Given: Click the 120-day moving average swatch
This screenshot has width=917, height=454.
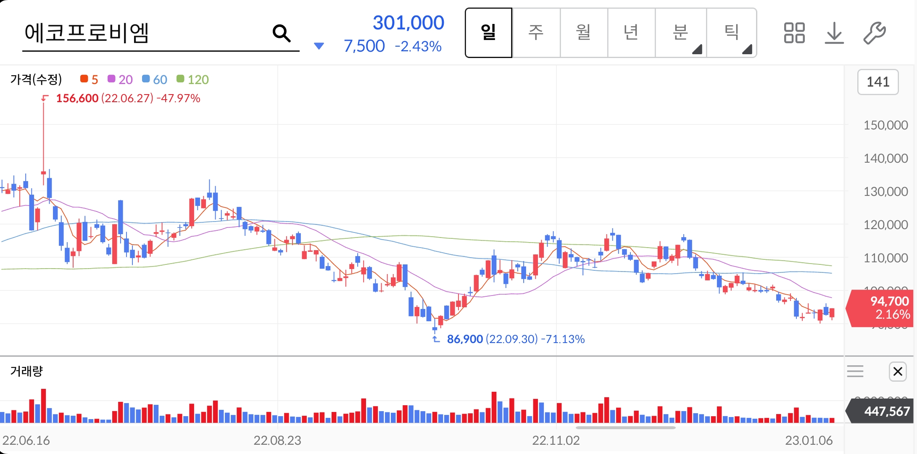Looking at the screenshot, I should coord(181,79).
